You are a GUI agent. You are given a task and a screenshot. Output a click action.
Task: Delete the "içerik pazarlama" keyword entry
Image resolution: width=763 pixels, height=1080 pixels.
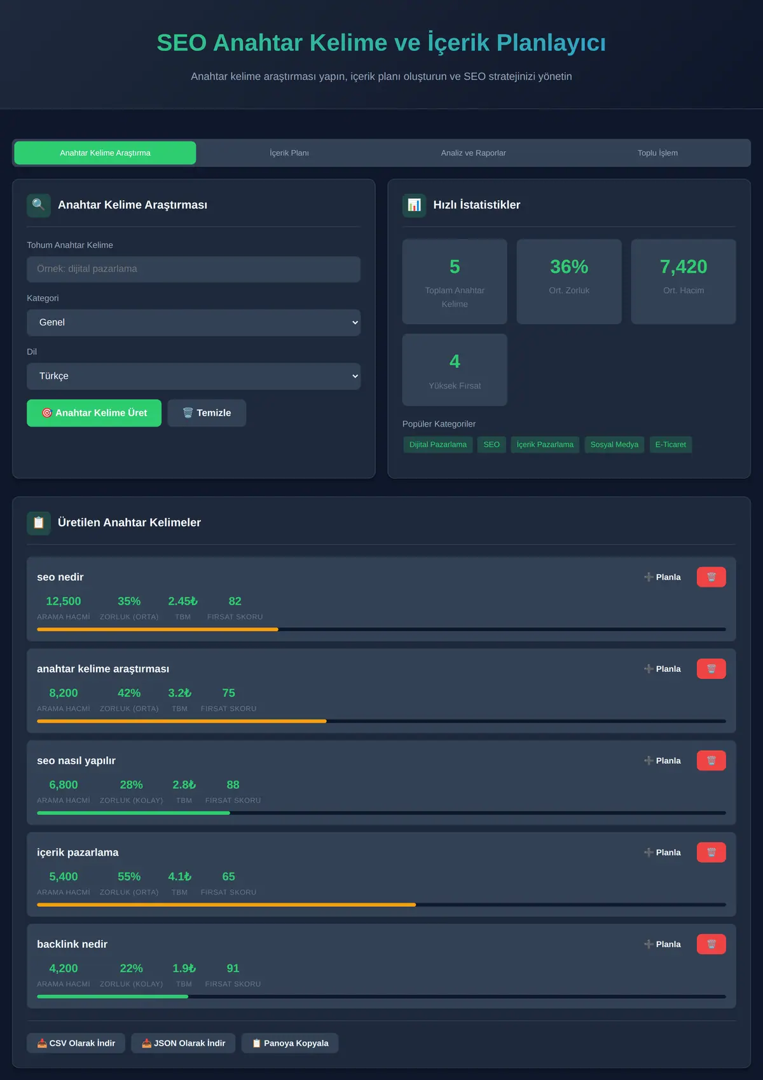(x=711, y=852)
